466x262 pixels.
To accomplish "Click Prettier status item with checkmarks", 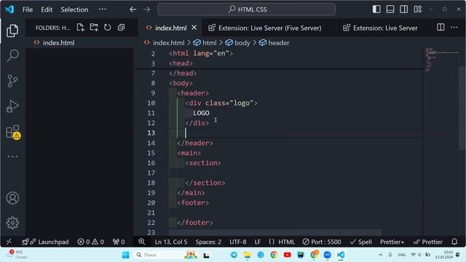I will [x=427, y=242].
